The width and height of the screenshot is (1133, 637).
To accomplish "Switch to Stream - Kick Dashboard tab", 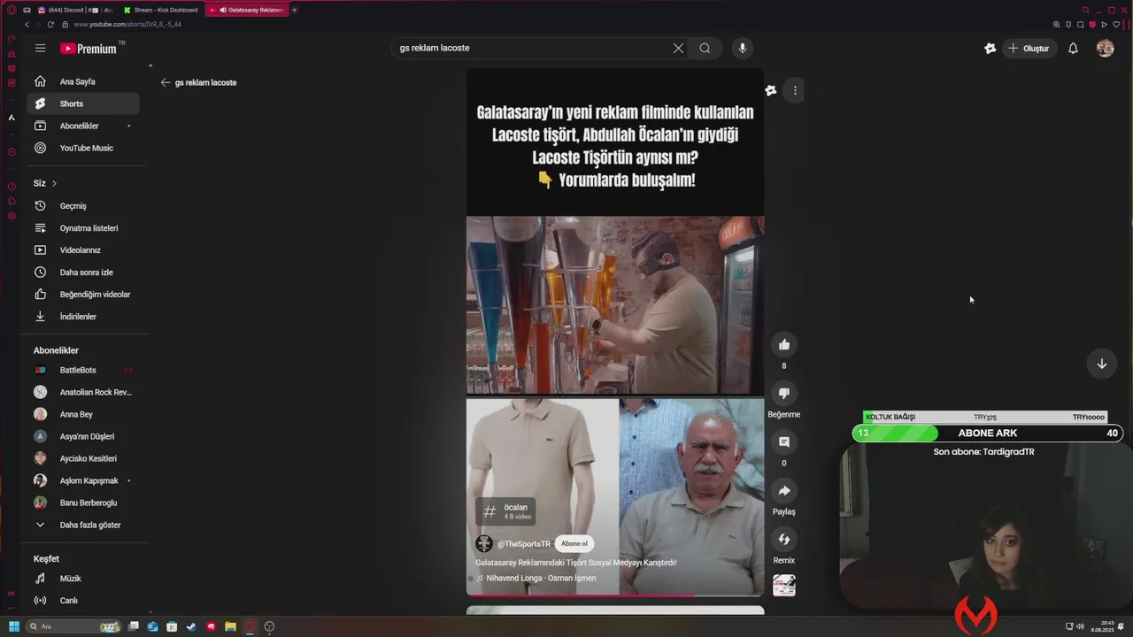I will pos(161,10).
